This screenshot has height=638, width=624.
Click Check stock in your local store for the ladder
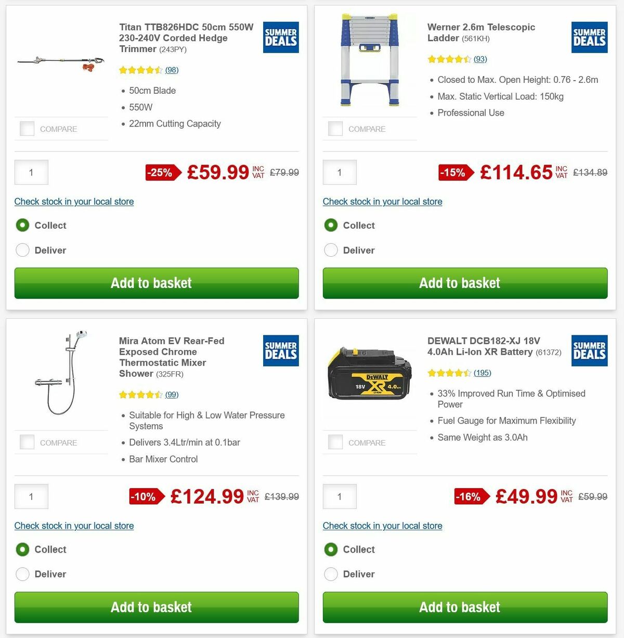(x=382, y=202)
